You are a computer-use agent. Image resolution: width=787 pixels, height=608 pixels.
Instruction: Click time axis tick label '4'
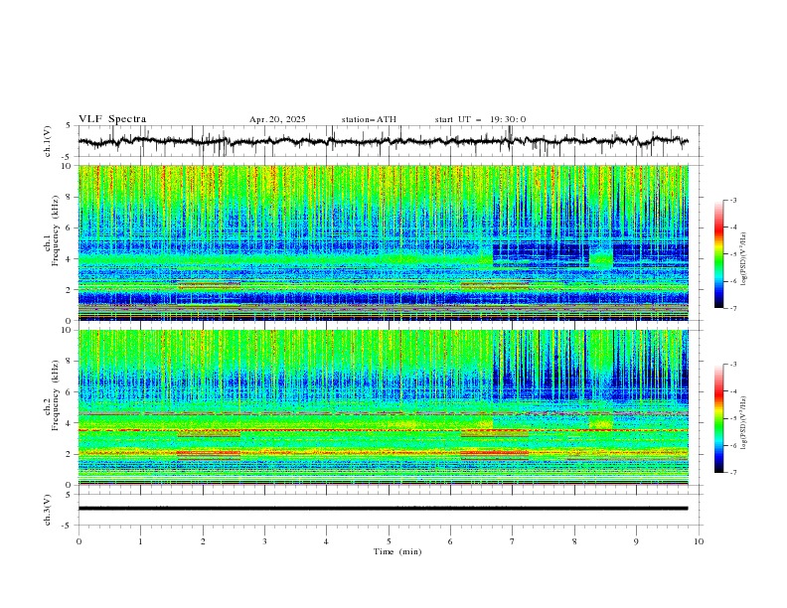tap(326, 541)
